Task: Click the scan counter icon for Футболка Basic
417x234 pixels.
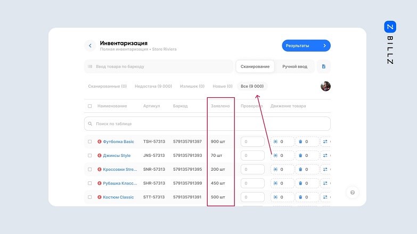Action: coord(276,141)
